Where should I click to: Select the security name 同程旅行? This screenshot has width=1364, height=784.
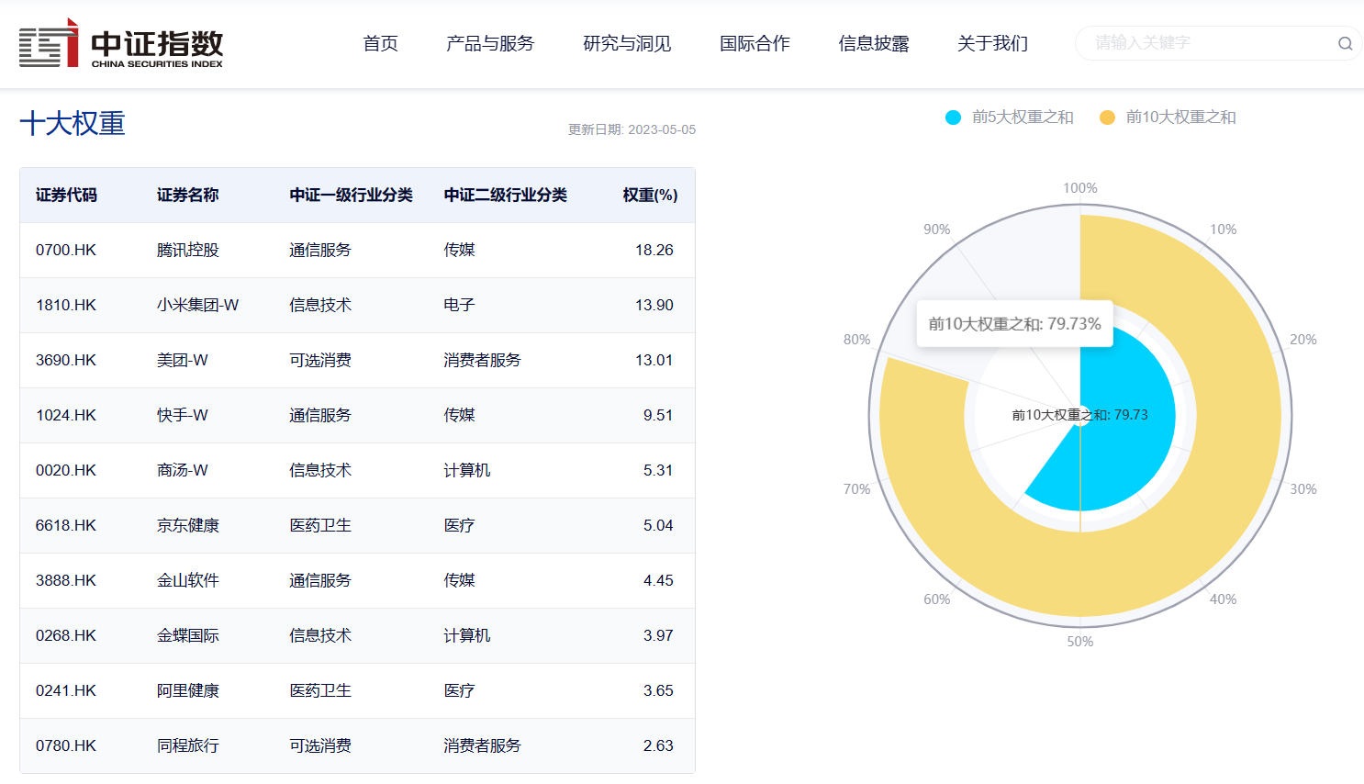pyautogui.click(x=188, y=745)
